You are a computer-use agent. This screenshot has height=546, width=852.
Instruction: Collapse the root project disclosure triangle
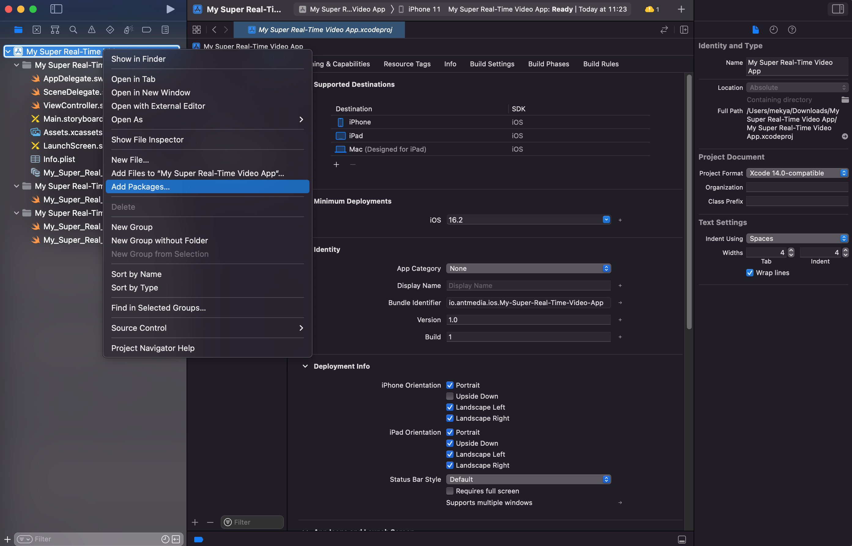point(8,51)
